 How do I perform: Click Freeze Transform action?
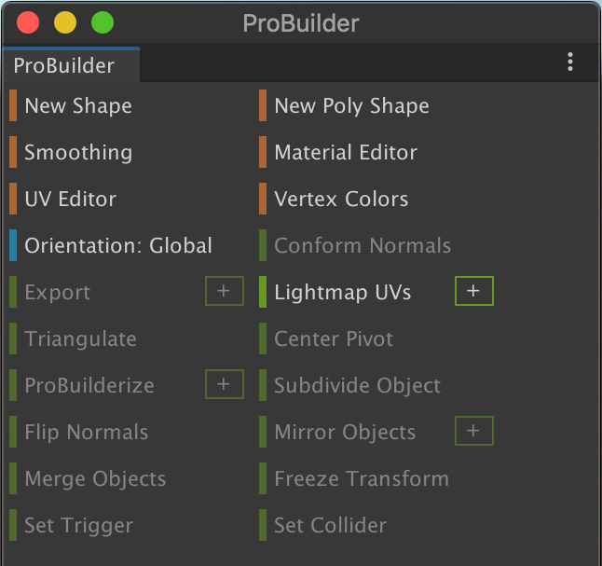tap(361, 479)
